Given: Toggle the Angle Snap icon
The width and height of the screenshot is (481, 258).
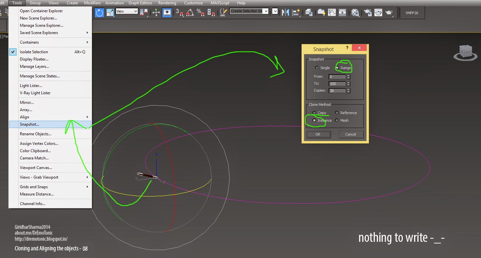Looking at the screenshot, I should 190,13.
